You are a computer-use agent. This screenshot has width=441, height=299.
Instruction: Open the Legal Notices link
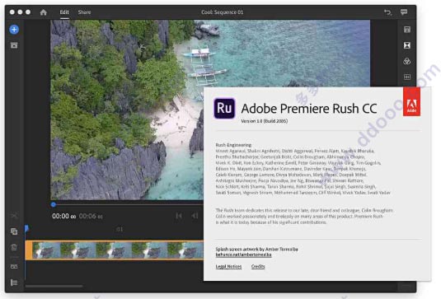click(228, 266)
